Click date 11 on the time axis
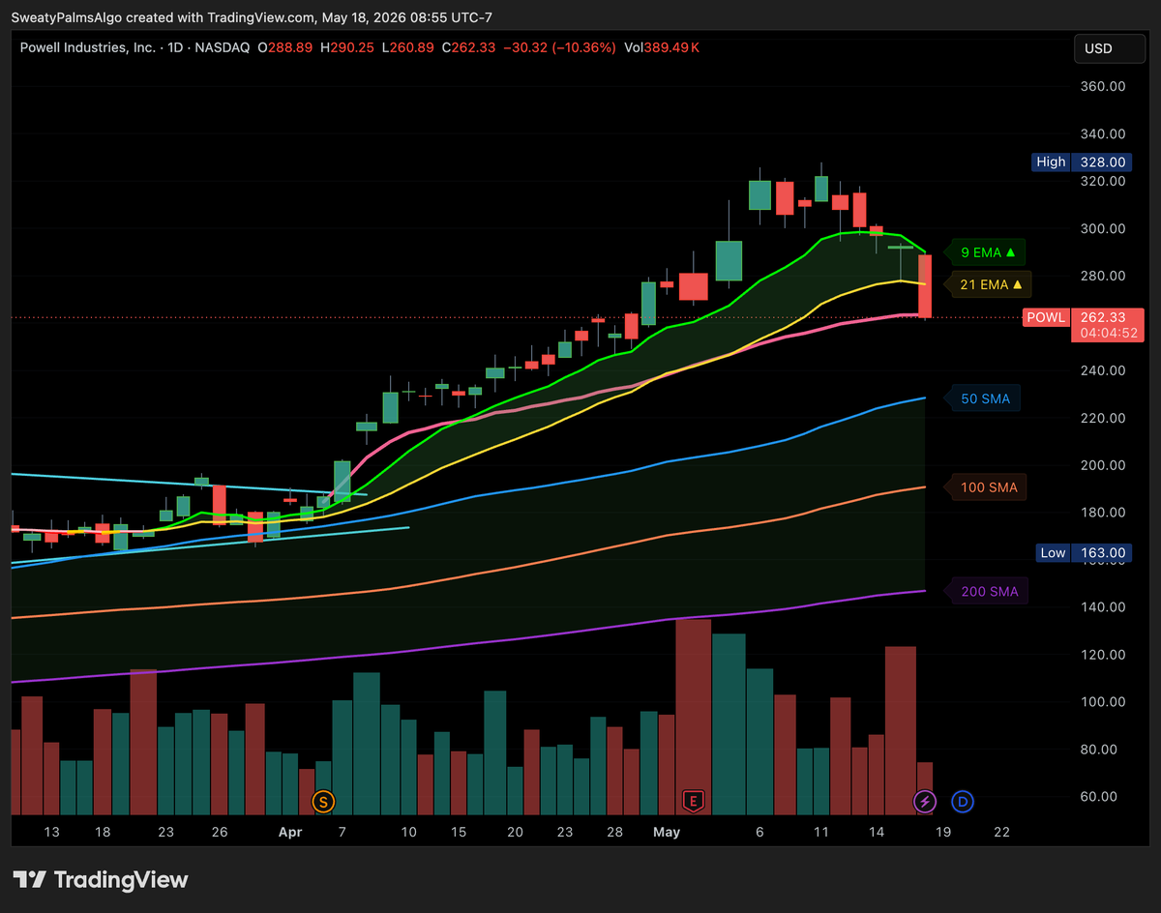1161x913 pixels. tap(822, 832)
